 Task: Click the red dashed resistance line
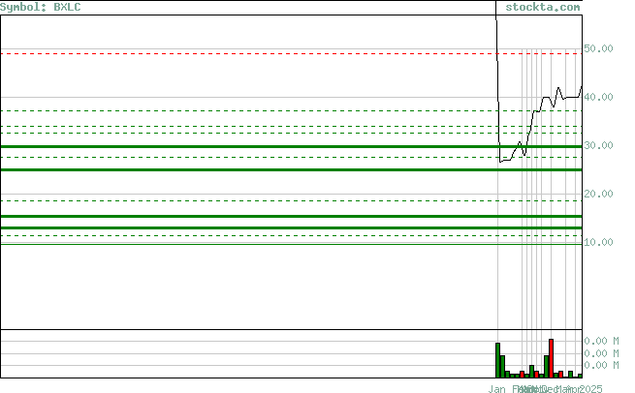coord(292,53)
